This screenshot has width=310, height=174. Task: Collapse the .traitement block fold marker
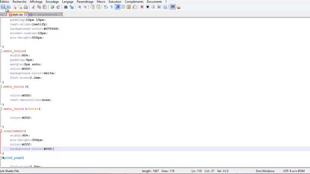(x=1, y=131)
